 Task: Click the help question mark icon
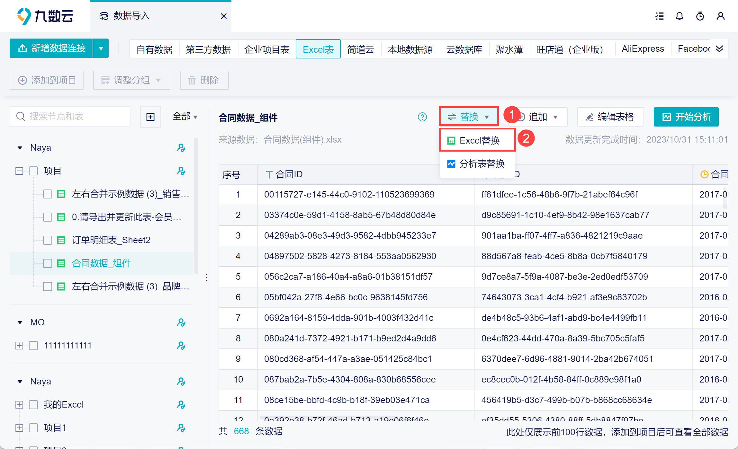point(422,117)
